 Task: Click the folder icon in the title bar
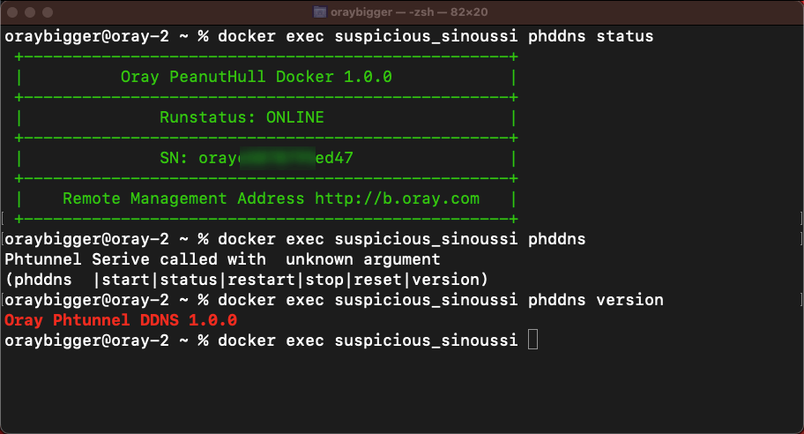320,11
